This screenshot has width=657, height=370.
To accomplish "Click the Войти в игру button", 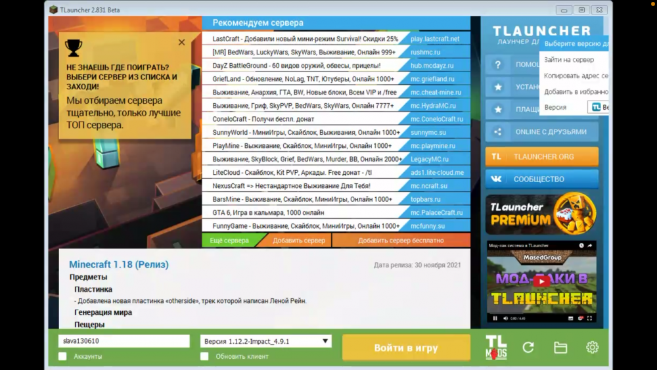I will point(406,348).
